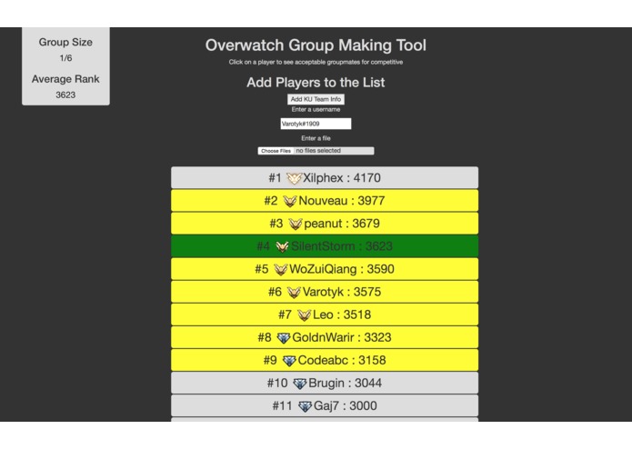Click the rank badge next to peanut
This screenshot has width=632, height=449.
(x=296, y=224)
